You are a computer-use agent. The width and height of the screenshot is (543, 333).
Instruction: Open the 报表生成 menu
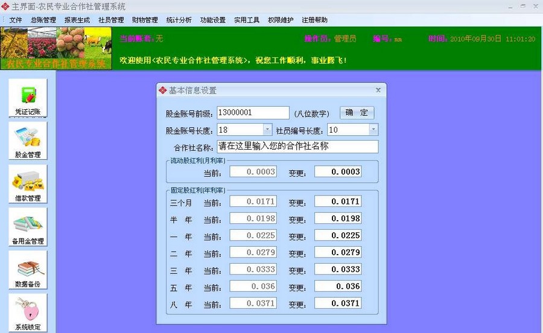coord(77,20)
